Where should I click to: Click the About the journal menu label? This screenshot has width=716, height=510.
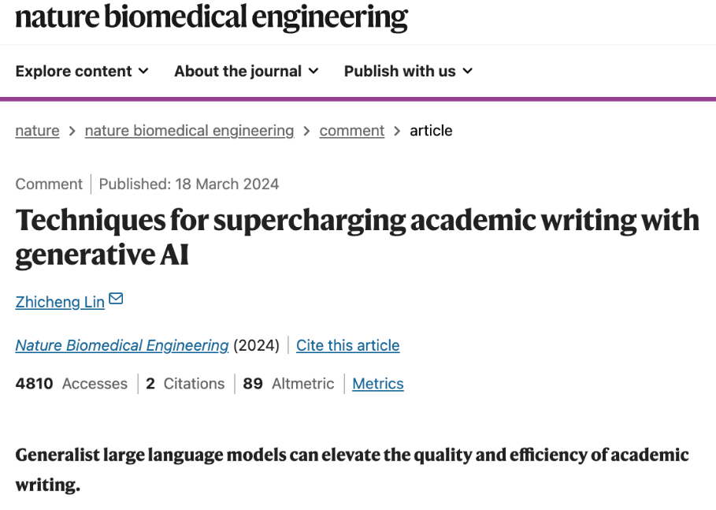click(x=238, y=71)
